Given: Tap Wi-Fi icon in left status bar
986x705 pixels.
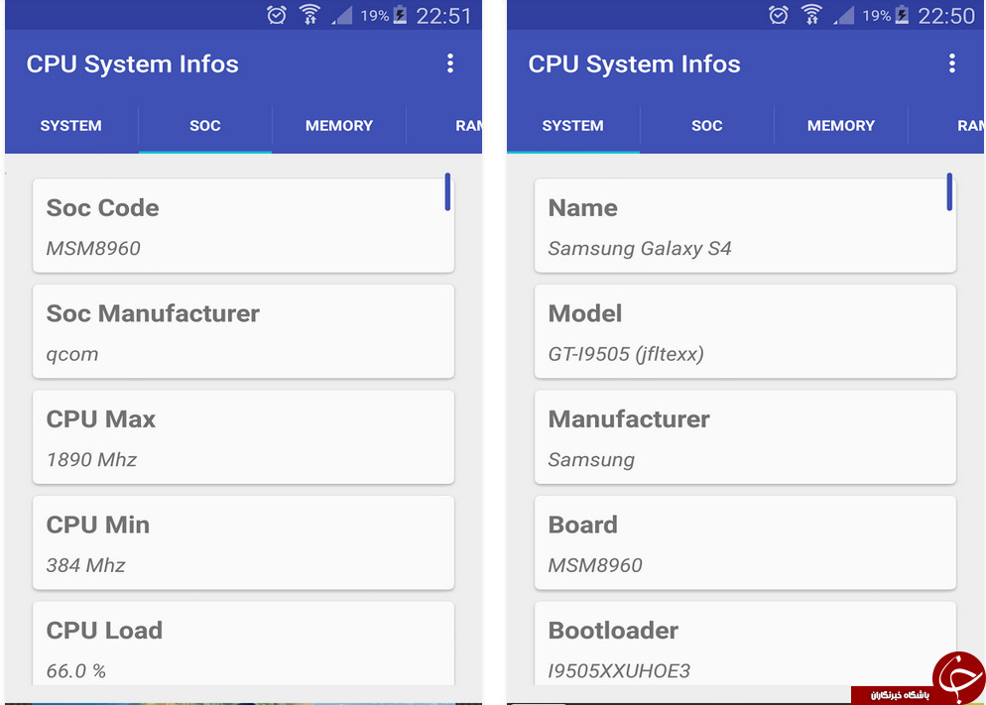Looking at the screenshot, I should coord(309,15).
